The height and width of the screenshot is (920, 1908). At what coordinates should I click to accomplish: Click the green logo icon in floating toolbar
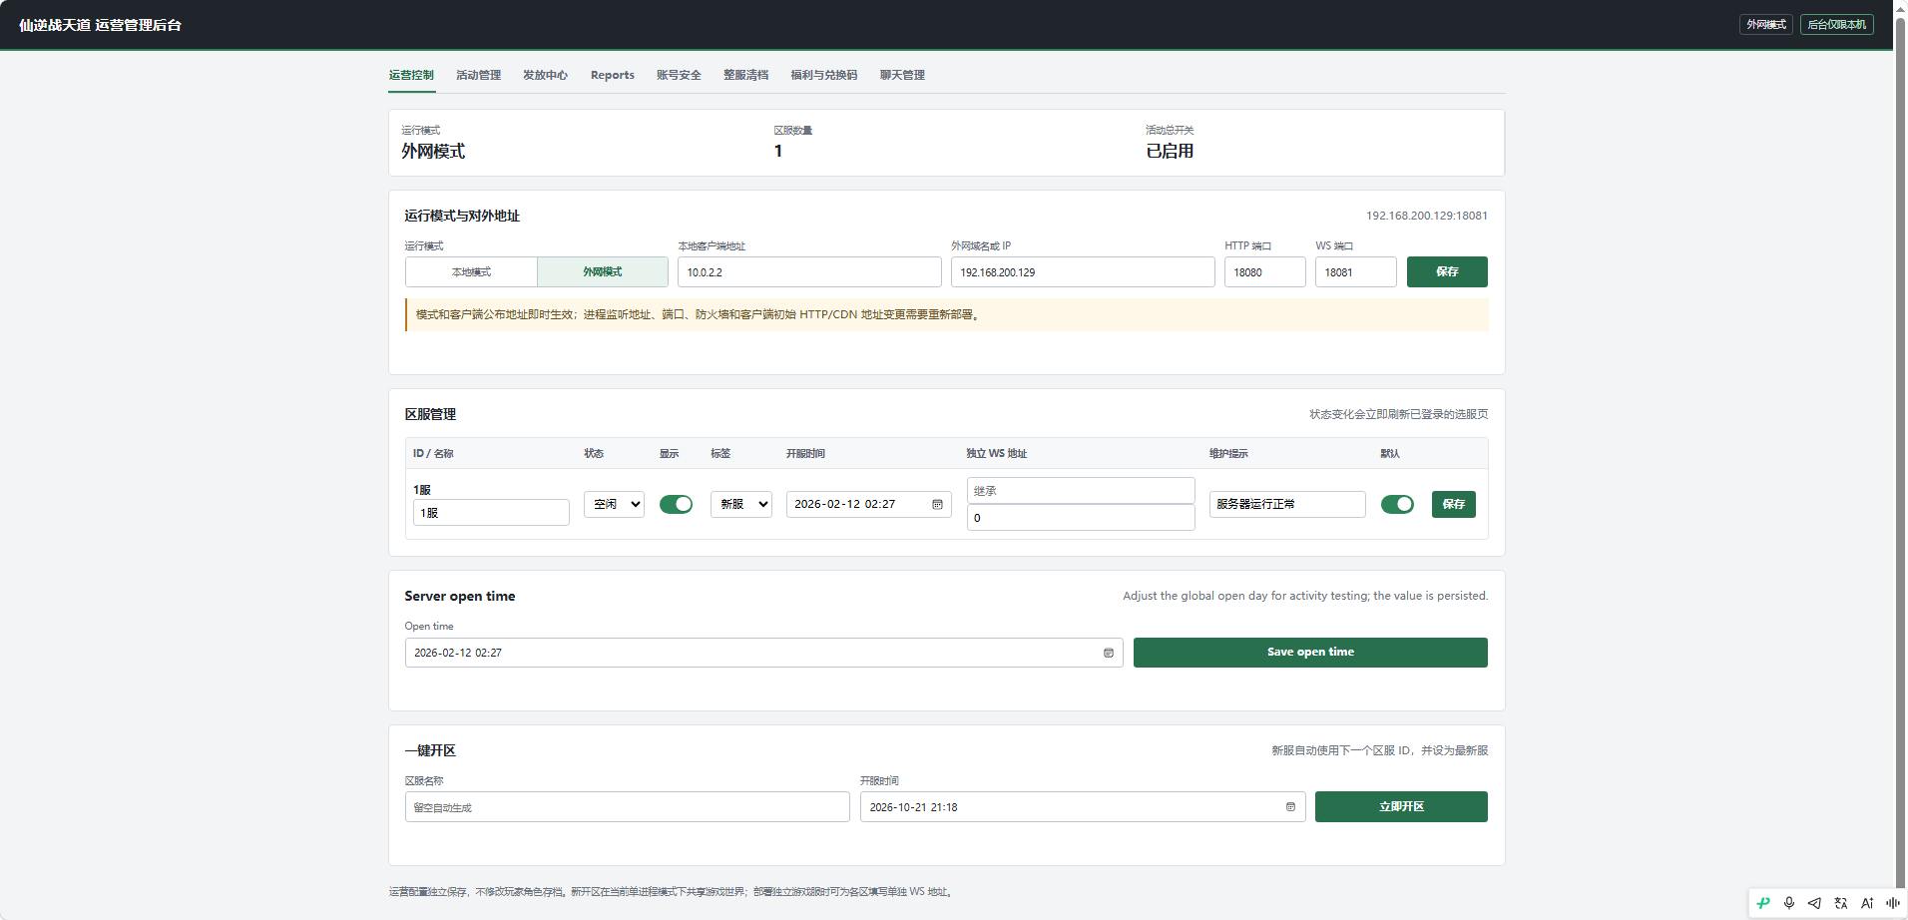[1763, 903]
